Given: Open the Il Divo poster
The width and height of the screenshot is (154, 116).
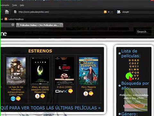Looking at the screenshot, I should click(x=64, y=71).
